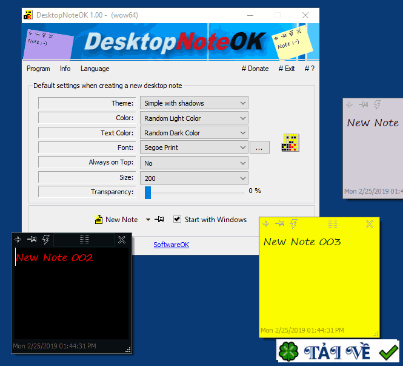Image resolution: width=403 pixels, height=366 pixels.
Task: Open the # ? help menu
Action: point(310,69)
